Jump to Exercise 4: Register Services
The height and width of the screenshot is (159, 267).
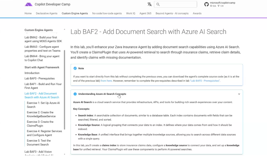tap(44, 133)
